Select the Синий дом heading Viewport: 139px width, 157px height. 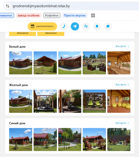[17, 123]
